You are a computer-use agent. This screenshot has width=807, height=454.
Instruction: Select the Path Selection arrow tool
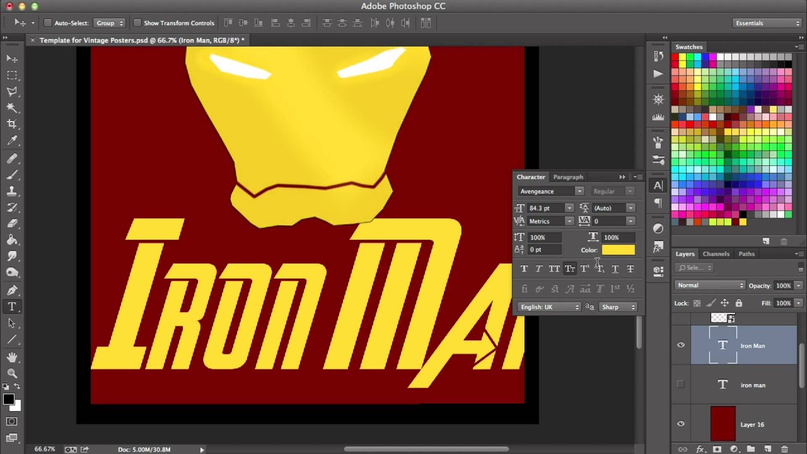12,323
